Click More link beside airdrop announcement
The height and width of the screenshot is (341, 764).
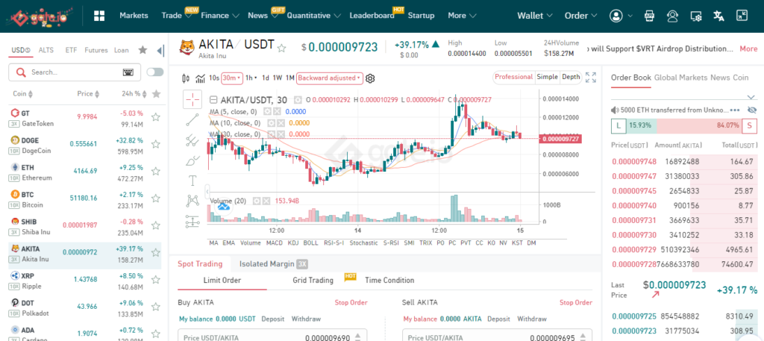click(x=748, y=49)
